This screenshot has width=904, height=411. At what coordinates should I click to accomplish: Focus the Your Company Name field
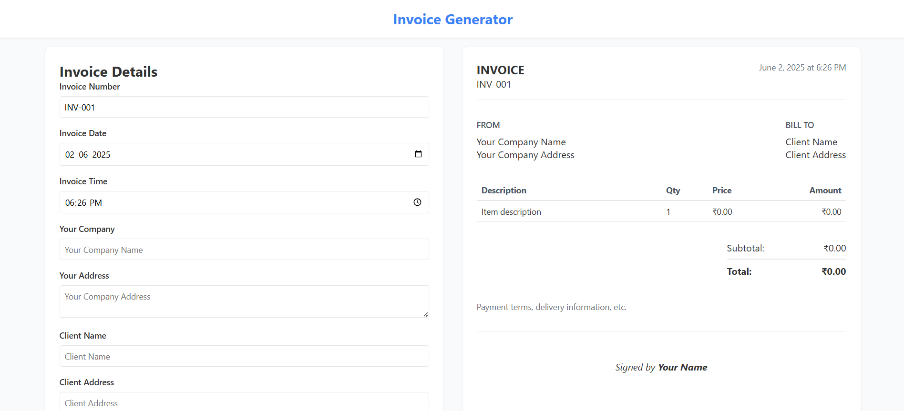(x=244, y=250)
